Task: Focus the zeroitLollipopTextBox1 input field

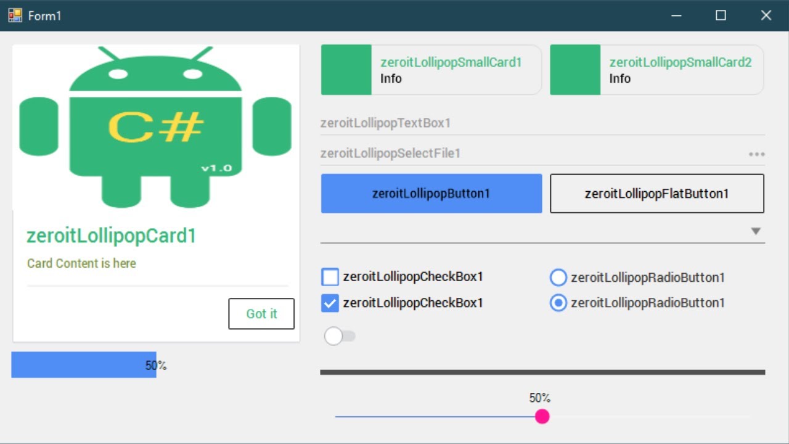Action: (542, 123)
